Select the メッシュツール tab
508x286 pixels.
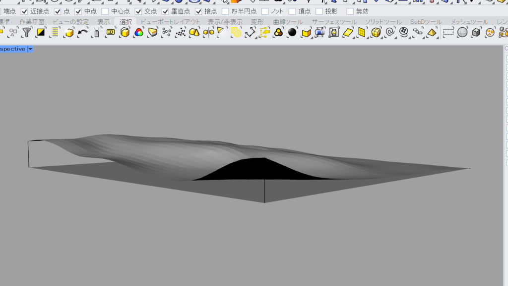tap(469, 22)
